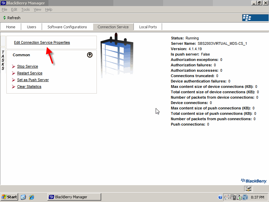Open the Local Ports tab

click(148, 27)
